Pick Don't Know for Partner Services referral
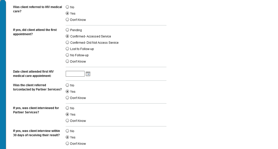Viewport: 278px width, 149px height. click(x=67, y=98)
